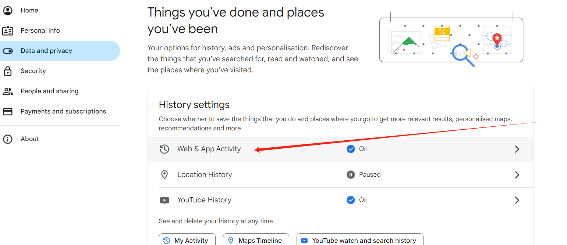Open YouTube History via right chevron
The width and height of the screenshot is (567, 245).
tap(517, 200)
